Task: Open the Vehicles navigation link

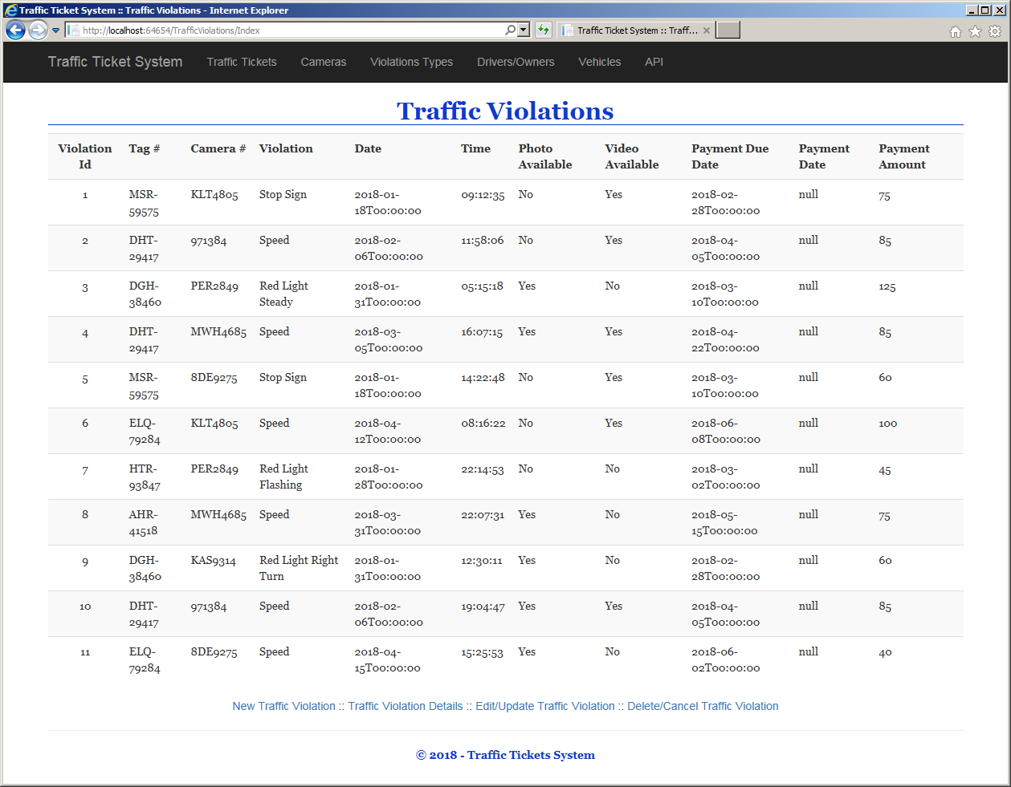Action: [x=600, y=62]
